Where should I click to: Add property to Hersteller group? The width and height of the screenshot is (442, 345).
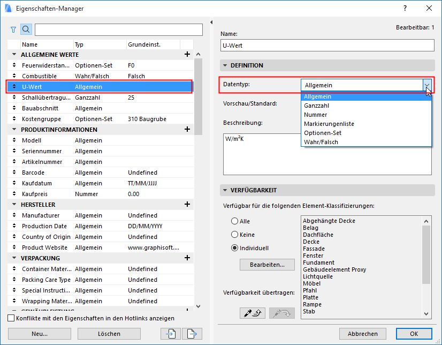click(187, 204)
